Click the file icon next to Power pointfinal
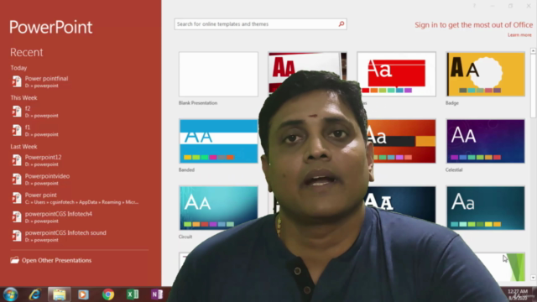This screenshot has width=537, height=302. click(17, 81)
